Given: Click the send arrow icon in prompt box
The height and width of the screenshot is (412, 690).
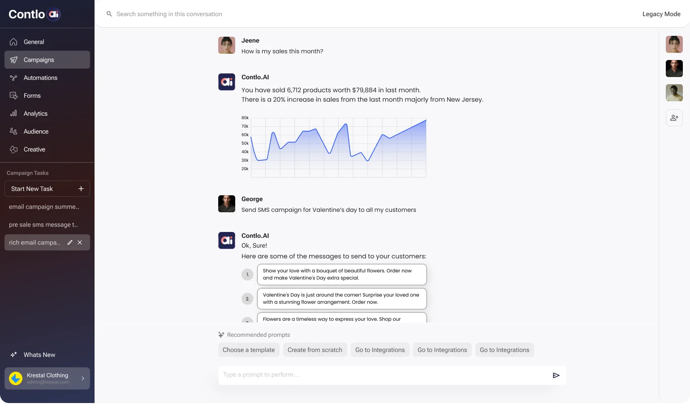Looking at the screenshot, I should click(556, 375).
